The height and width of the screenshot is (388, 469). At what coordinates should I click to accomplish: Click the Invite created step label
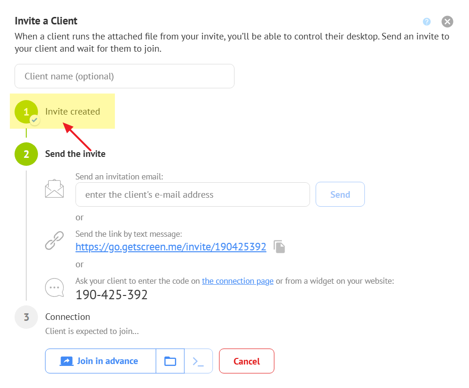[73, 112]
